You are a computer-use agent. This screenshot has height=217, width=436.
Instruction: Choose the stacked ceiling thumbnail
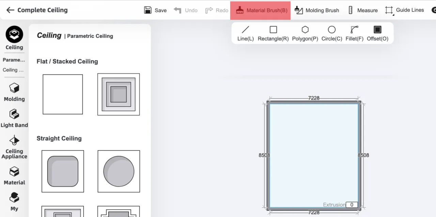[x=119, y=94]
